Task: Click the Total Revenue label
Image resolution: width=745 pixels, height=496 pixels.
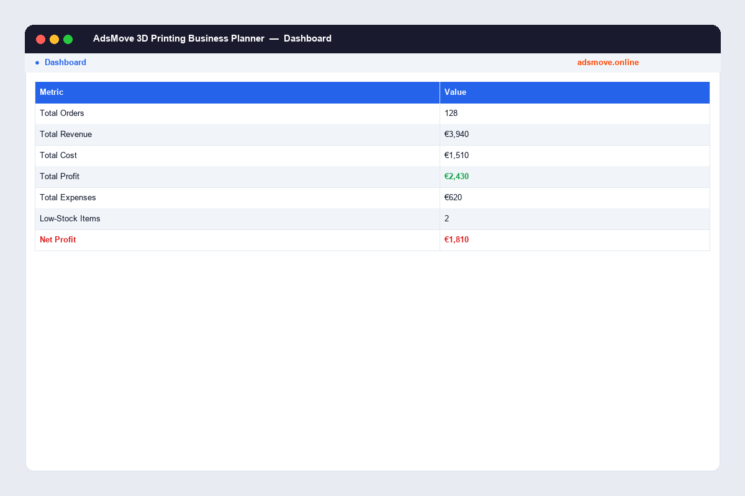Action: (66, 135)
